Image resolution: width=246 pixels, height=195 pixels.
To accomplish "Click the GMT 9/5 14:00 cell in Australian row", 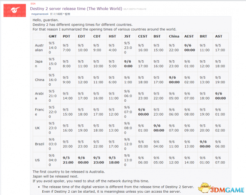I will coord(53,48).
